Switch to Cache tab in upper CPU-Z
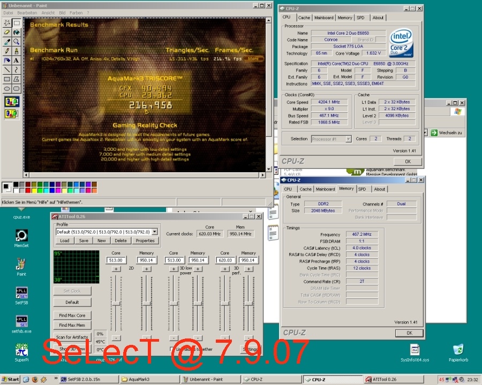Viewport: 482px width, 385px height. pyautogui.click(x=304, y=18)
